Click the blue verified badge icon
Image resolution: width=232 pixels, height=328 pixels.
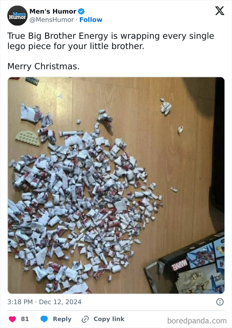tap(82, 11)
